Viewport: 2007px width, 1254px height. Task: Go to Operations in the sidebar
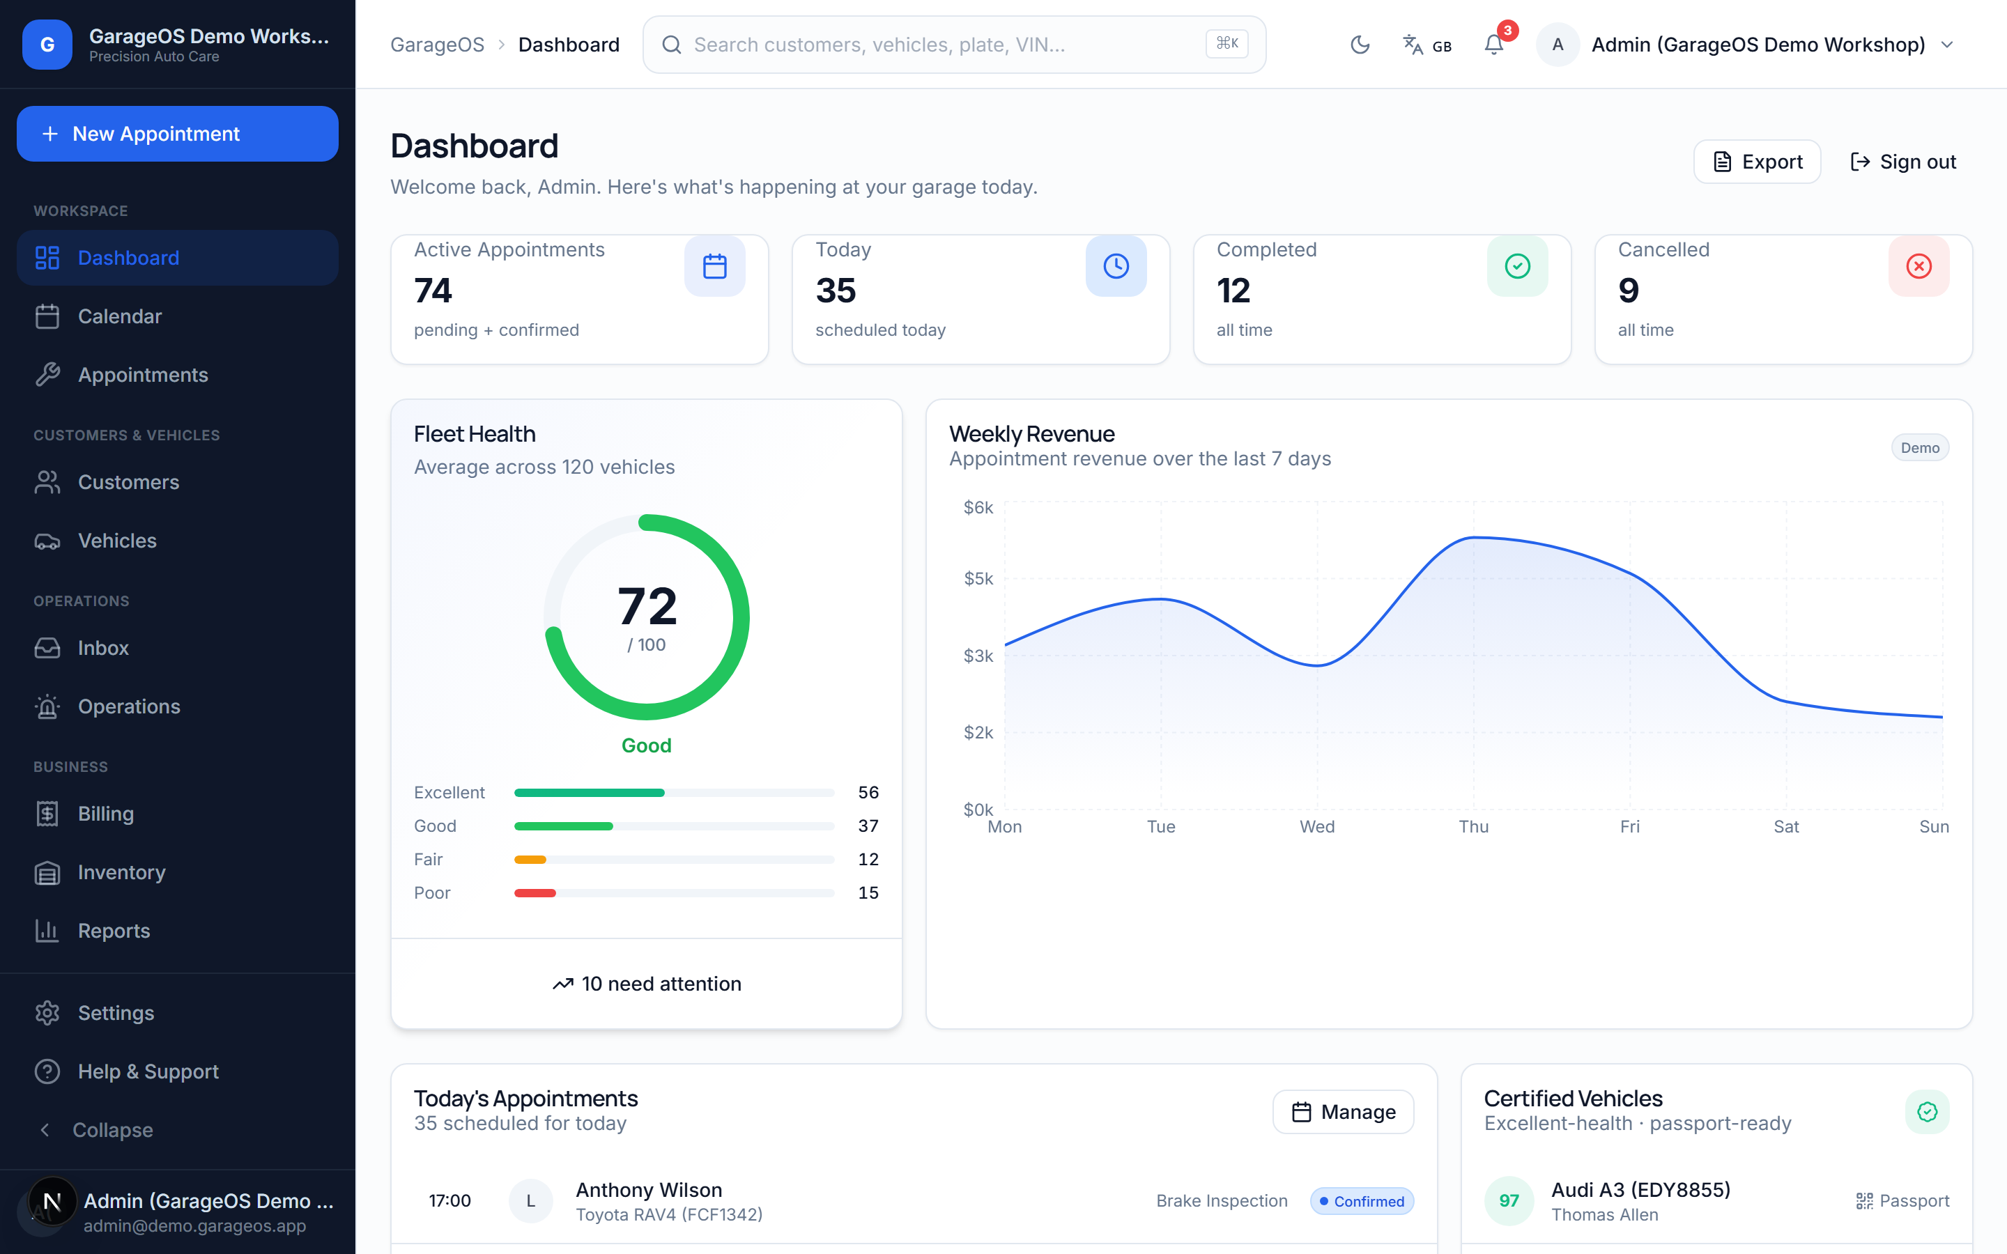pyautogui.click(x=178, y=706)
